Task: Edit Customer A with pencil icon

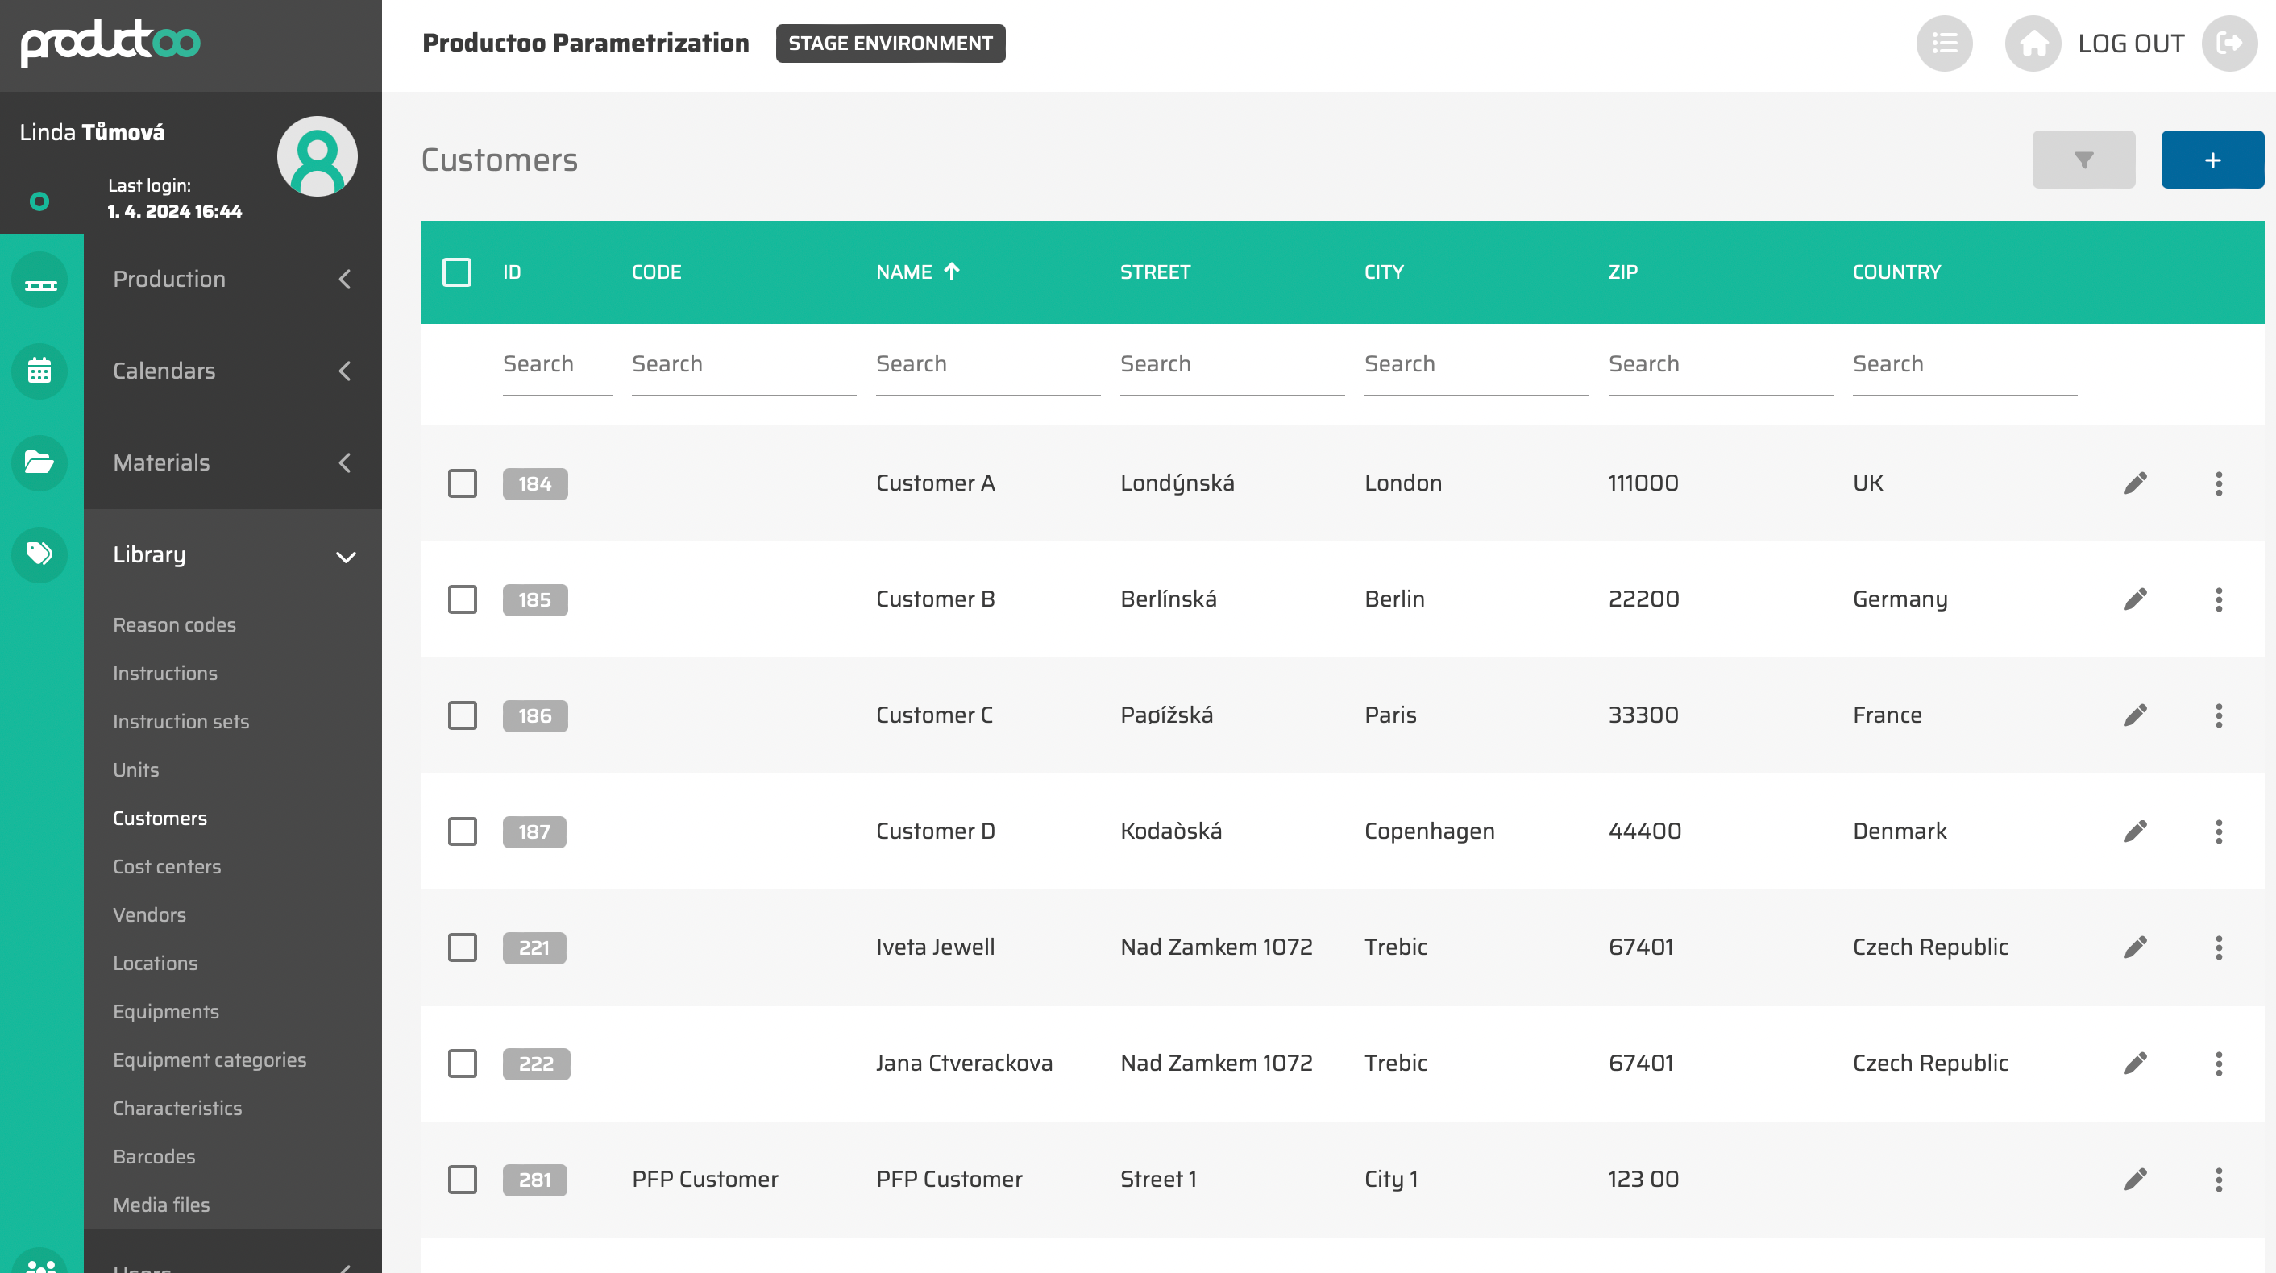Action: (2135, 483)
